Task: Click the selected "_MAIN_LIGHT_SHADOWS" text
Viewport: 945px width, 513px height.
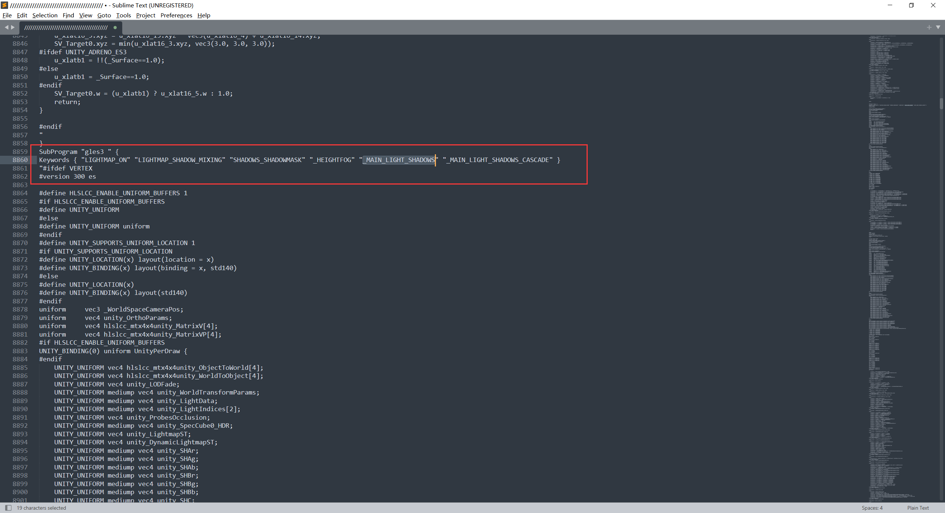Action: pos(399,160)
